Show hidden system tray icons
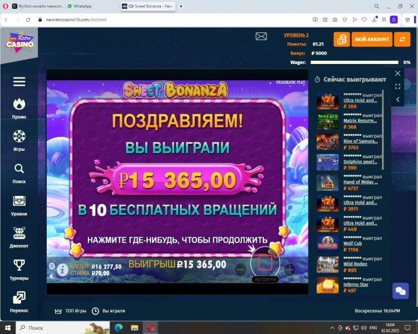The width and height of the screenshot is (418, 334). pyautogui.click(x=332, y=328)
